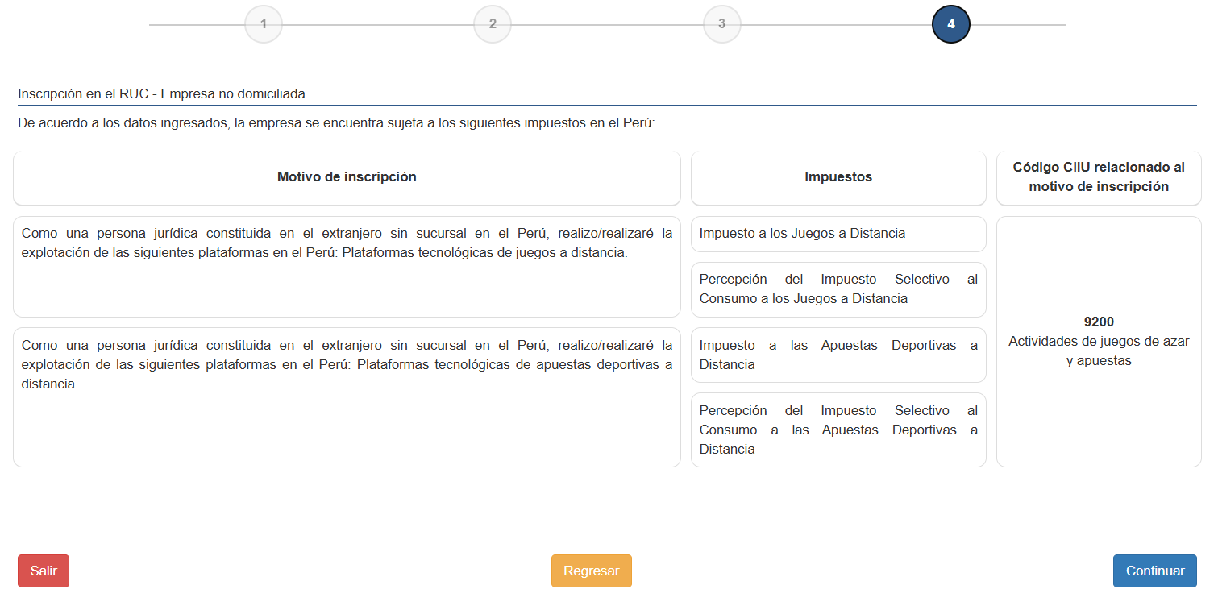The height and width of the screenshot is (602, 1218).
Task: Click the 'De acuerdo a los datos ingresados' sentence
Action: (x=337, y=125)
